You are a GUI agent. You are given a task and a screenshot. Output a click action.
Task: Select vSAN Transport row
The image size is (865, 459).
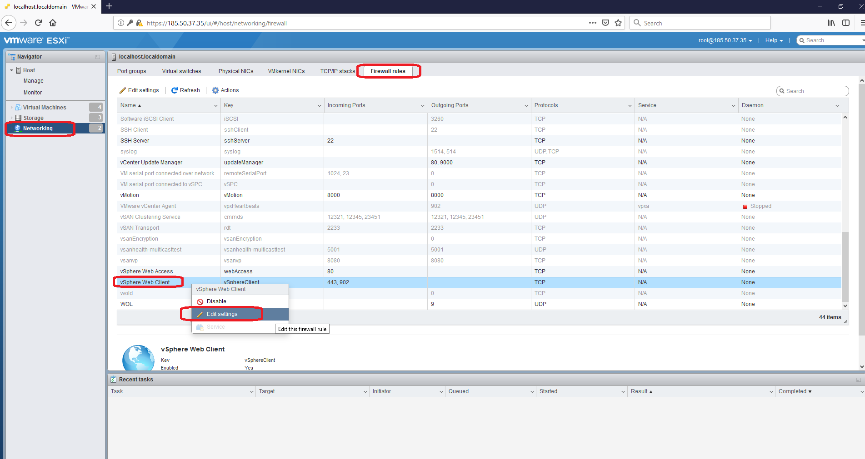coord(479,228)
